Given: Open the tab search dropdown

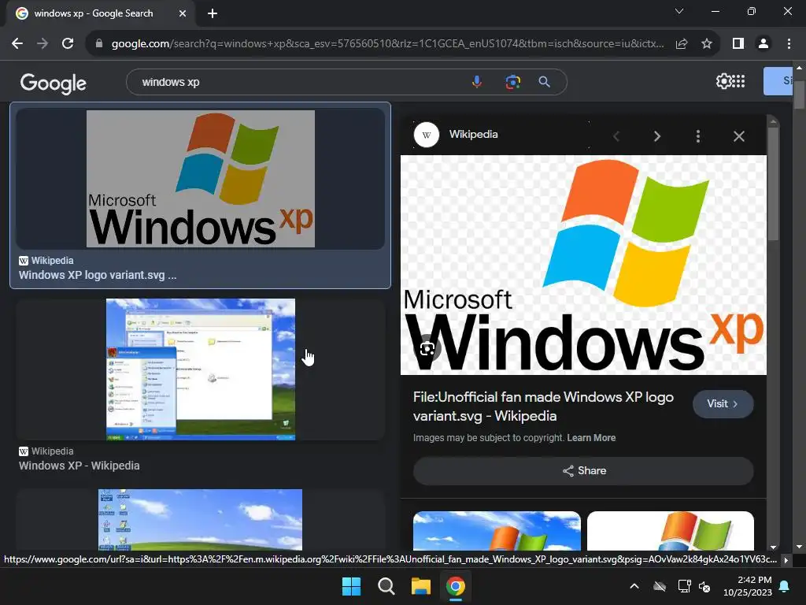Looking at the screenshot, I should pos(679,11).
